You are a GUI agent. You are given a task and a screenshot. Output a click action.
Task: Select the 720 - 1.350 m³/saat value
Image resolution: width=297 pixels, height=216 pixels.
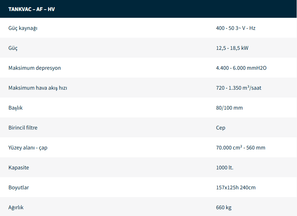[239, 88]
